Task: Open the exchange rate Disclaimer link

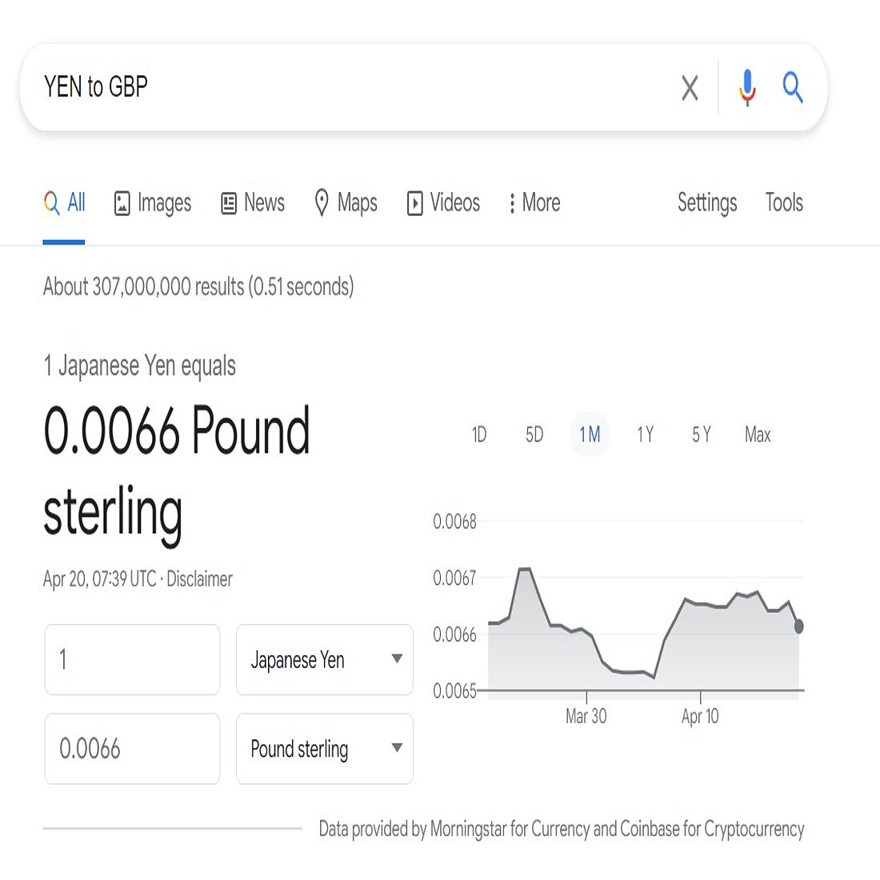Action: pyautogui.click(x=200, y=579)
